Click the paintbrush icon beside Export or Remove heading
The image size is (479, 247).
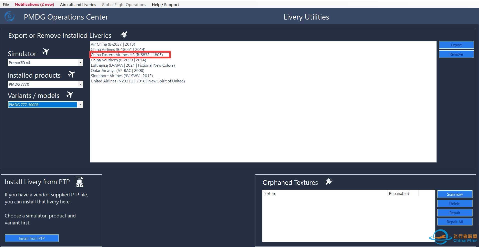[124, 35]
